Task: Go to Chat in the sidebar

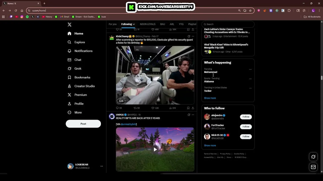Action: coord(74,60)
